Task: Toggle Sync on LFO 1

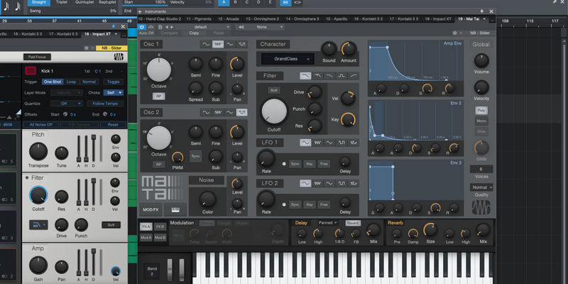Action: pyautogui.click(x=295, y=163)
